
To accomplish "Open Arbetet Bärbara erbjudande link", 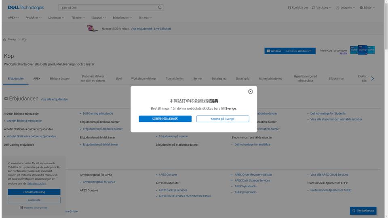I will point(24,121).
